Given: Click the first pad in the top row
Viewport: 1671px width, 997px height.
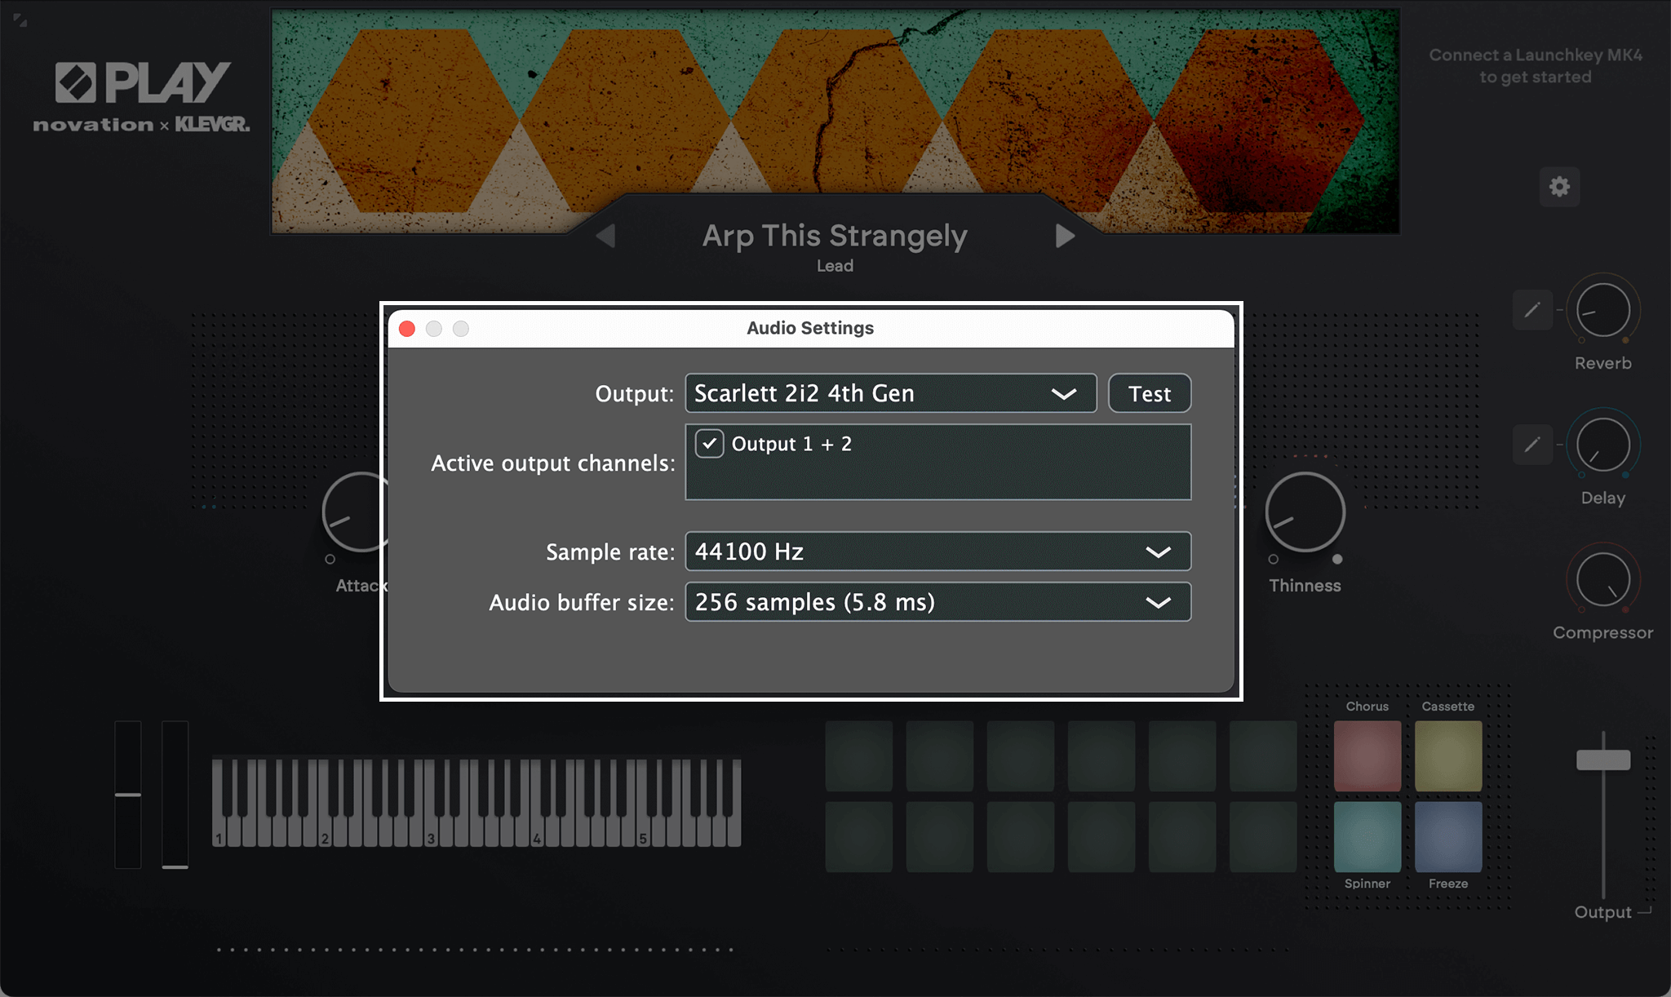Looking at the screenshot, I should (x=858, y=756).
